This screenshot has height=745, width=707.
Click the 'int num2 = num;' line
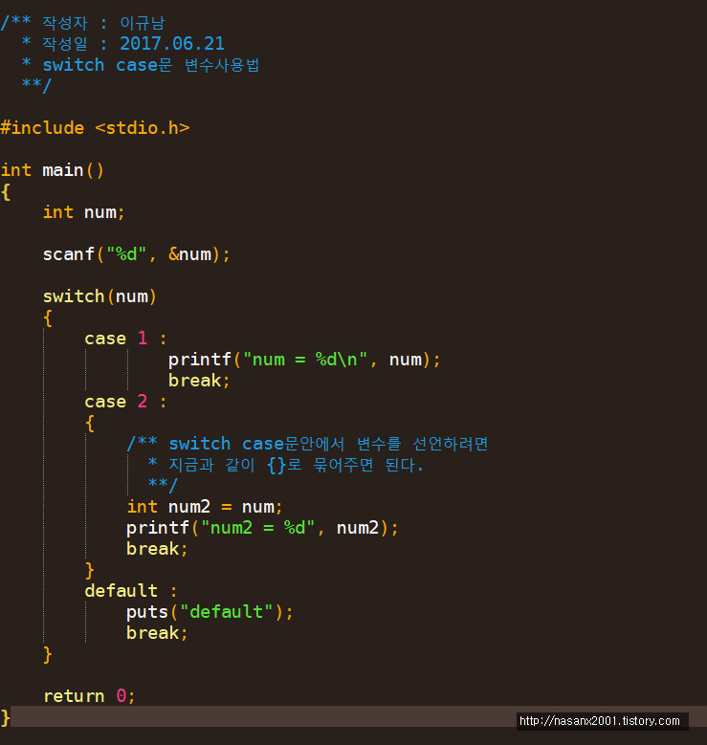point(205,507)
